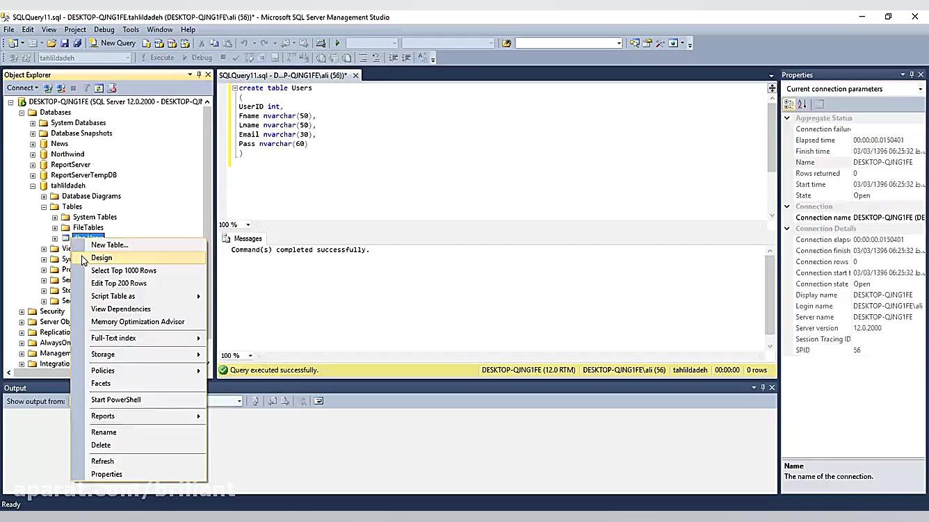Open the Activity Monitor toolbar icon

point(321,43)
